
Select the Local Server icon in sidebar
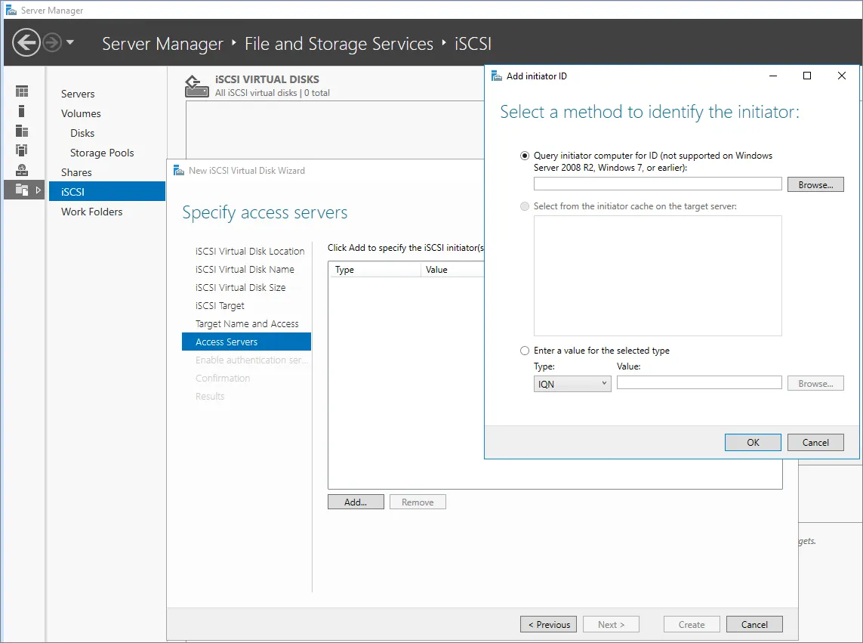[x=22, y=111]
